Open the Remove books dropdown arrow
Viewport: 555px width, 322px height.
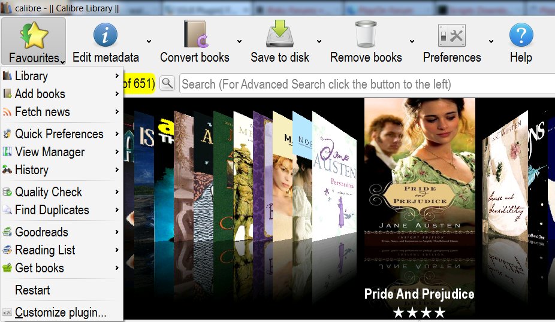[x=412, y=41]
